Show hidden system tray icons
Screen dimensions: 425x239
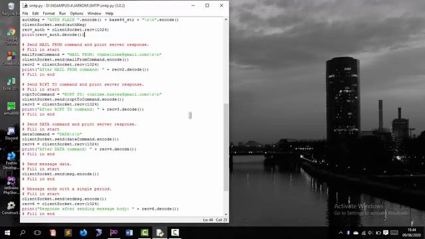(x=341, y=233)
